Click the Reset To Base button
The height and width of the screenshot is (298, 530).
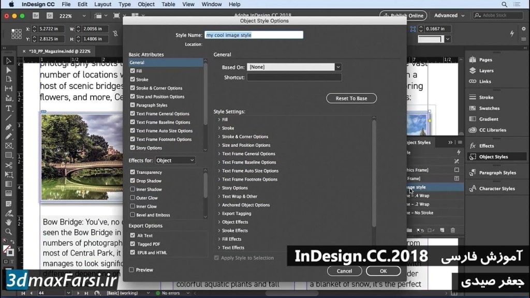[351, 98]
